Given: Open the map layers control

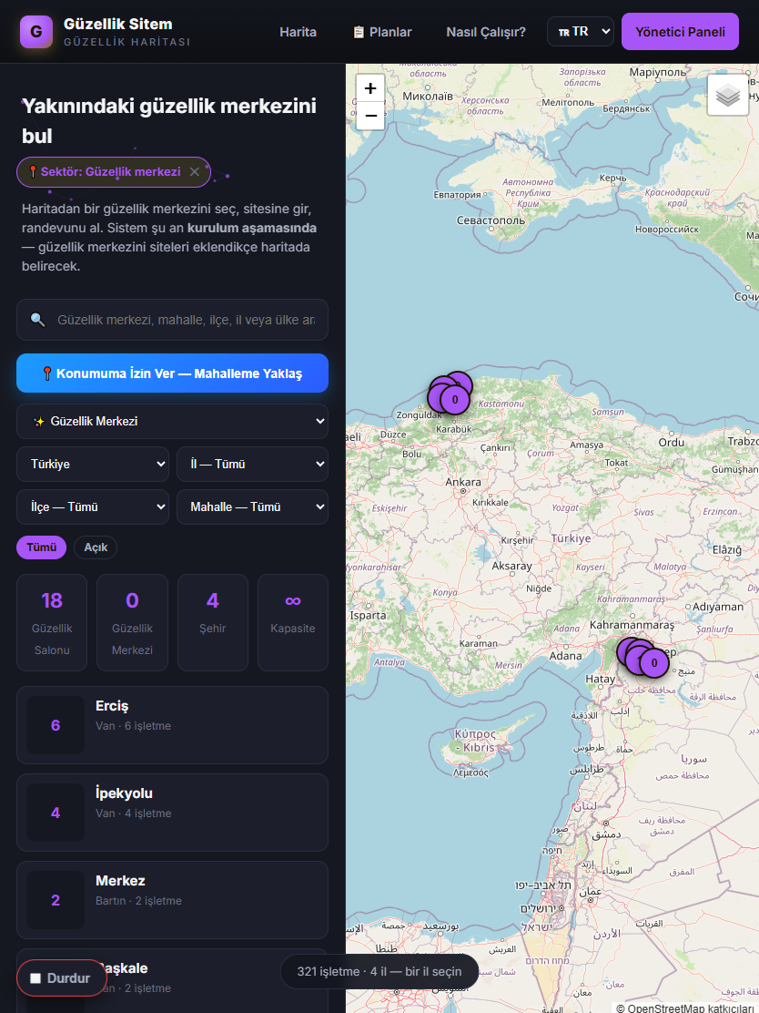Looking at the screenshot, I should click(x=727, y=96).
